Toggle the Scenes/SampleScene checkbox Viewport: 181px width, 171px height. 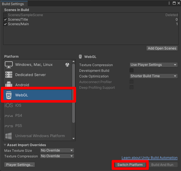coord(5,15)
